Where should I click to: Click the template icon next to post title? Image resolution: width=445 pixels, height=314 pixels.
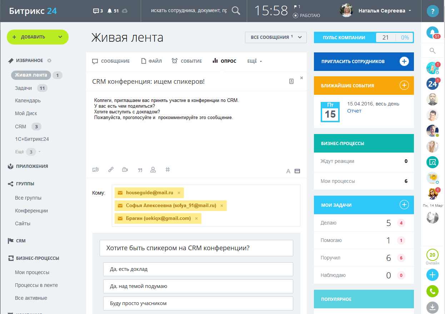291,82
